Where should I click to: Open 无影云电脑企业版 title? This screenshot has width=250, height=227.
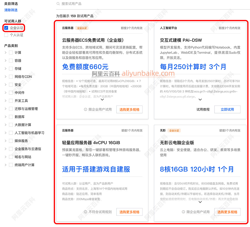[x=177, y=143]
